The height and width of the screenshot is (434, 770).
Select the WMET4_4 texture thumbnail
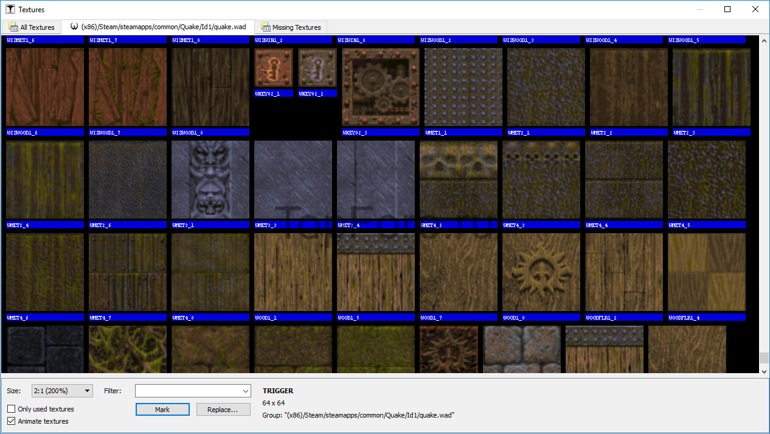coord(624,180)
